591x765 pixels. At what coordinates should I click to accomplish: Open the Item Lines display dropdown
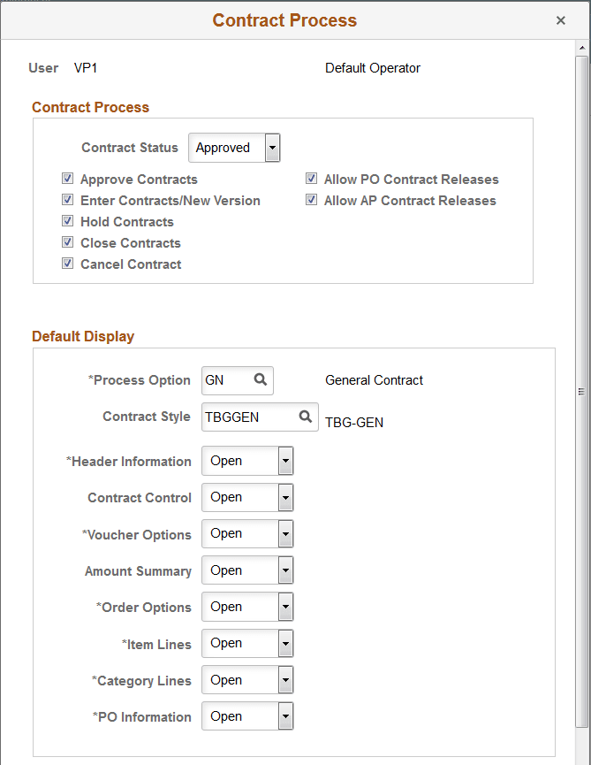click(284, 643)
